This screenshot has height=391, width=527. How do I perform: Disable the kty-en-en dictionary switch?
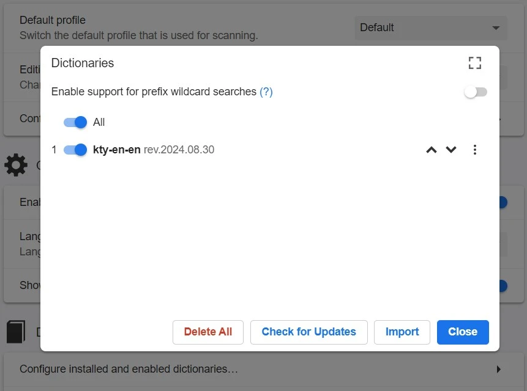[x=75, y=150]
